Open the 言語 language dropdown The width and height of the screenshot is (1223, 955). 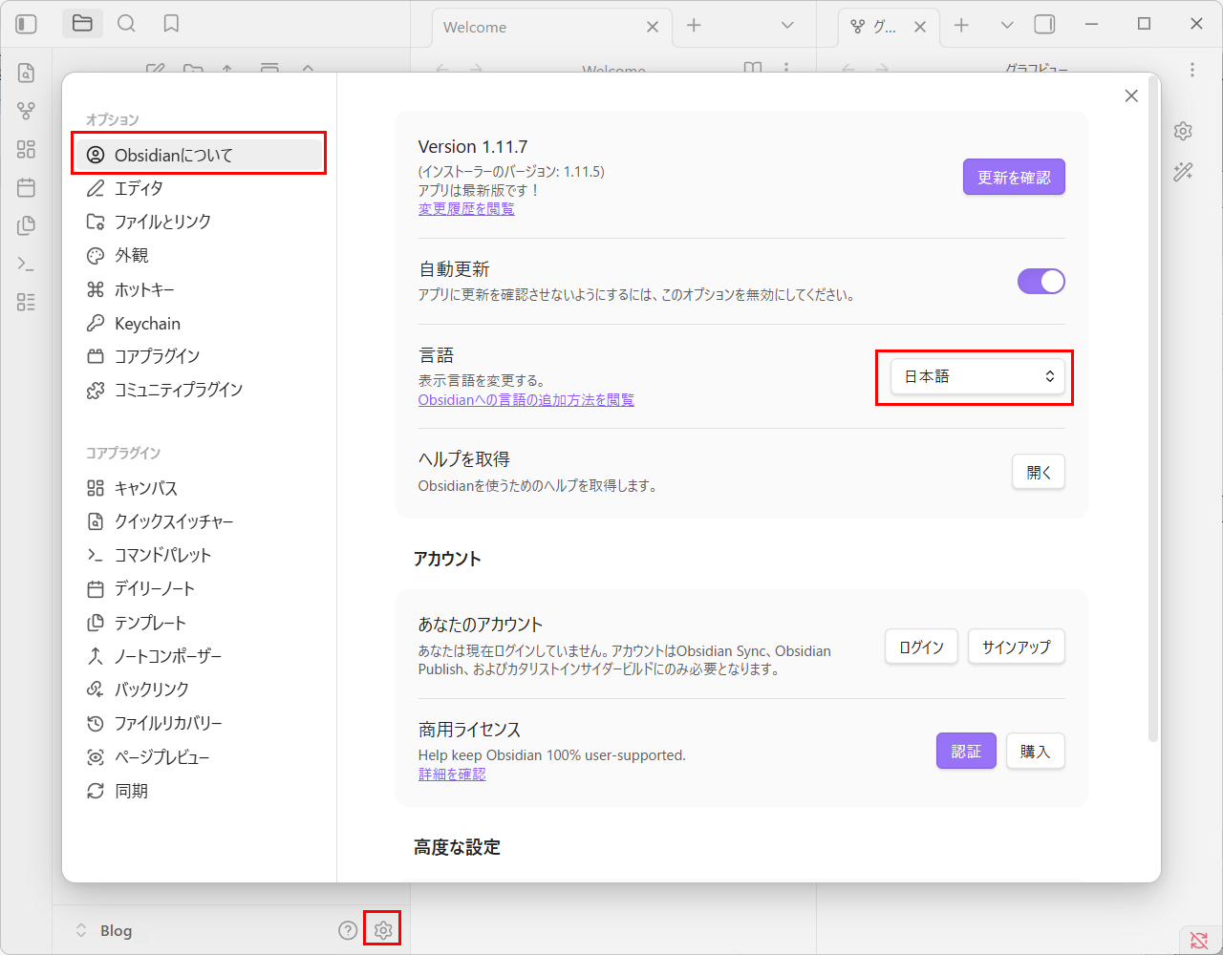tap(975, 377)
